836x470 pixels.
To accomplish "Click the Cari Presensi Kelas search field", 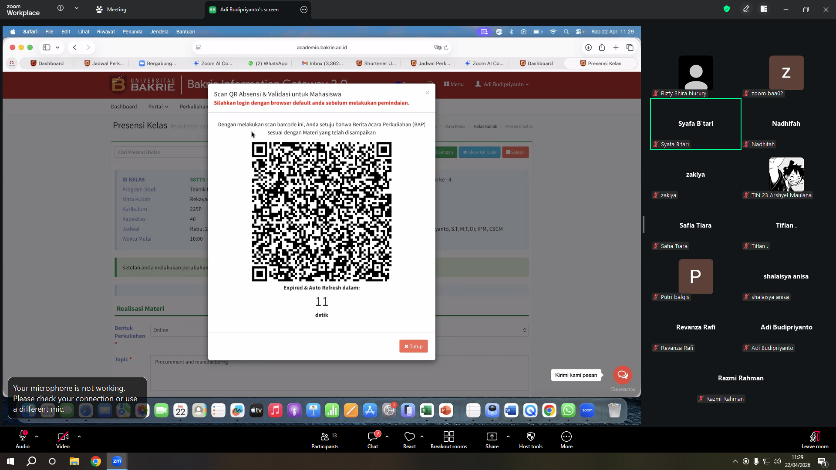I will tap(161, 152).
